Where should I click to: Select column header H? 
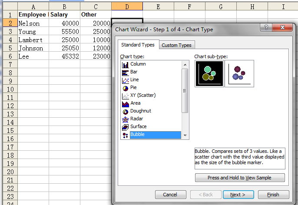[x=252, y=7]
